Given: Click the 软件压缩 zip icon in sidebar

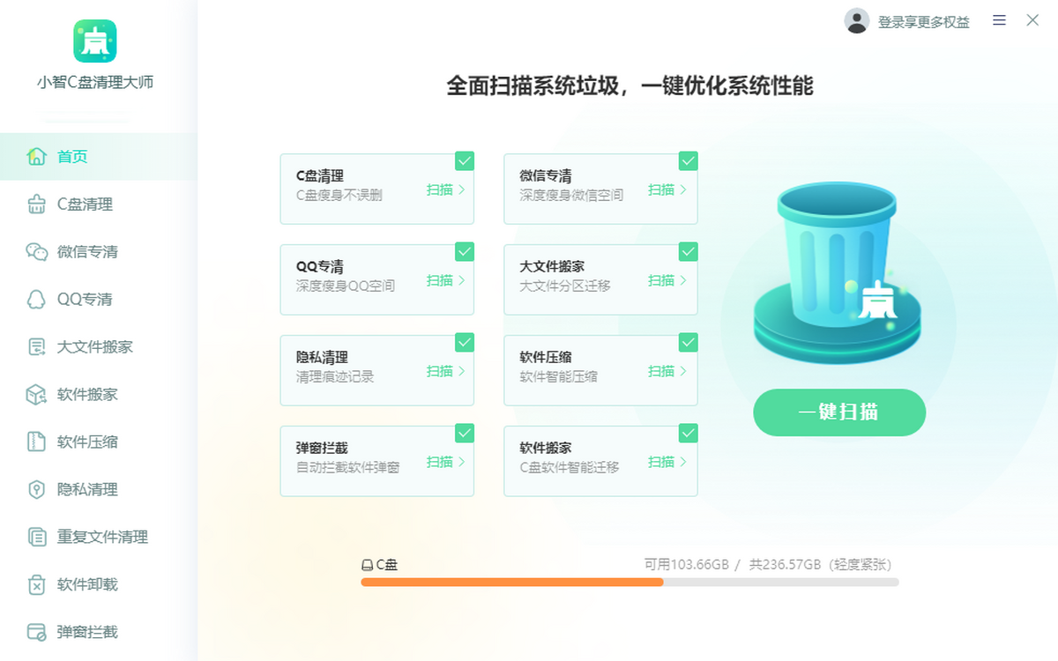Looking at the screenshot, I should 36,442.
